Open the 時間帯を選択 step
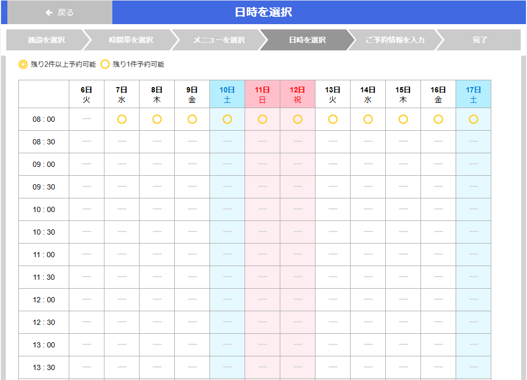Screen dimensions: 527x380 (x=129, y=39)
